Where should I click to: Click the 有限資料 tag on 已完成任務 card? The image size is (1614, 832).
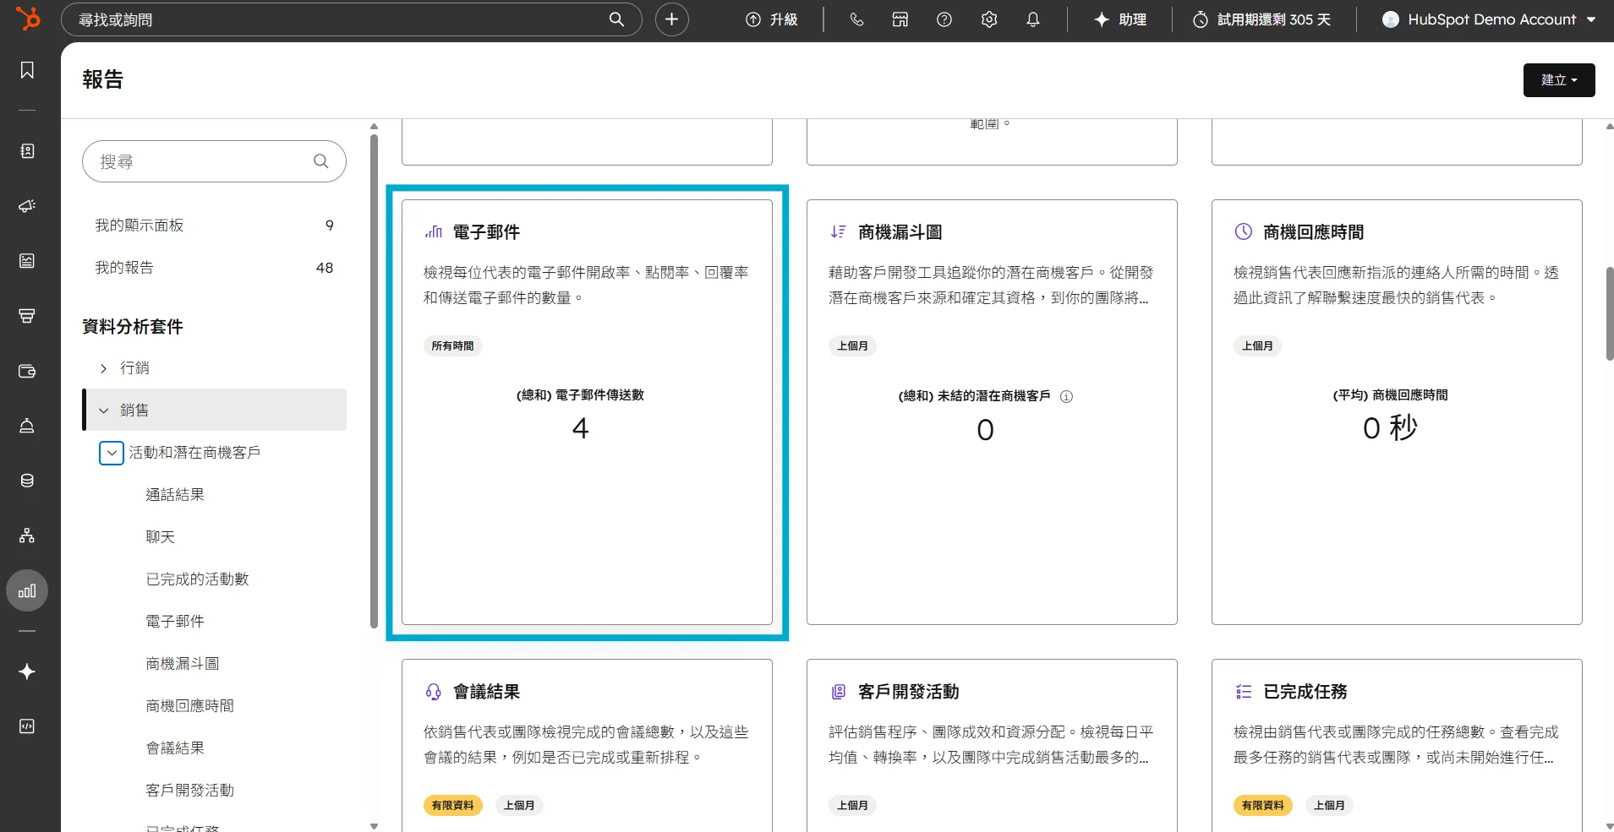[x=1262, y=805]
